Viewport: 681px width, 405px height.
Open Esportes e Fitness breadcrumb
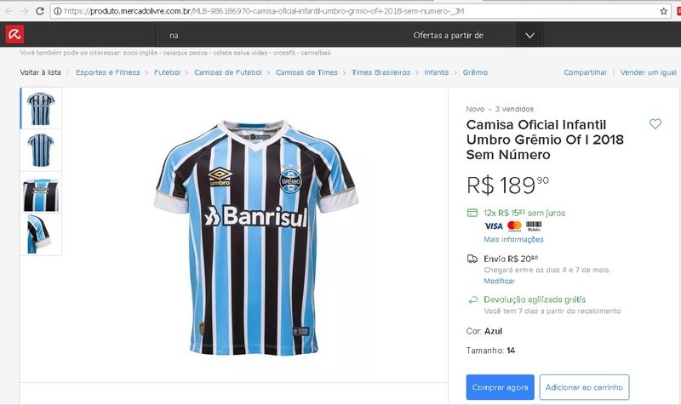(108, 72)
